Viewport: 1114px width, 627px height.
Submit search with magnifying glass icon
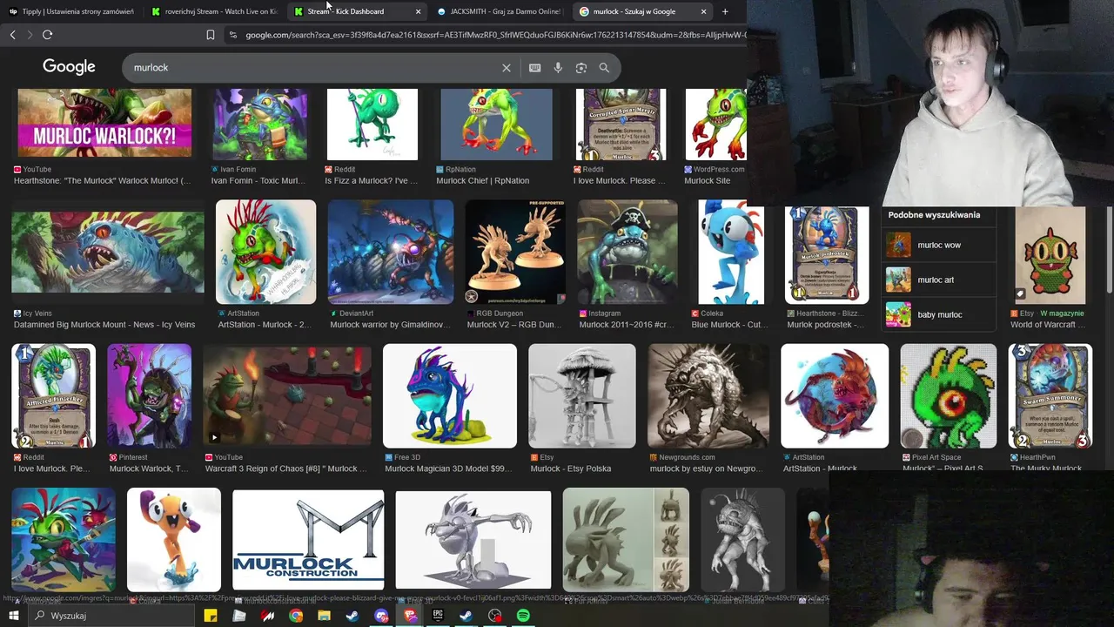(x=604, y=68)
